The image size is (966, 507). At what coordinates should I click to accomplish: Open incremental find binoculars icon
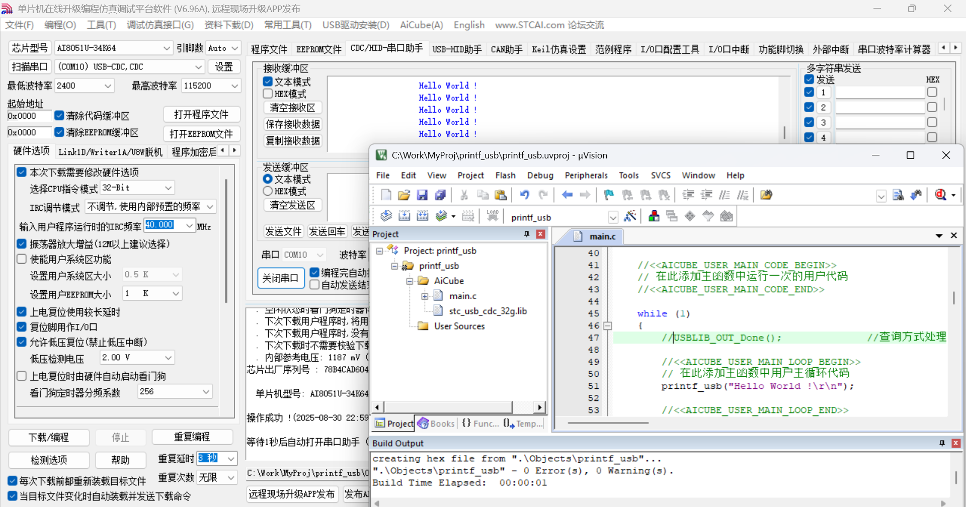(916, 195)
